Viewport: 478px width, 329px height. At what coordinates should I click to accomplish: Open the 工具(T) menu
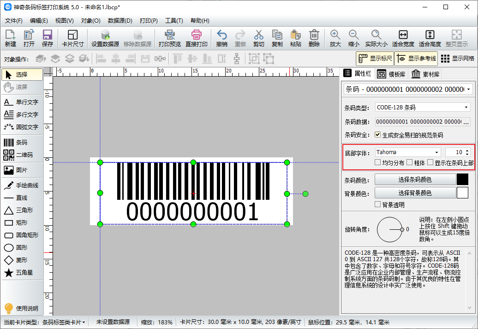coord(174,21)
